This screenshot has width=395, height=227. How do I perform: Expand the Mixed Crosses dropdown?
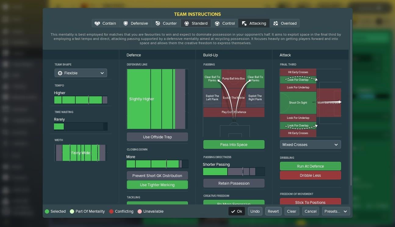click(x=310, y=145)
